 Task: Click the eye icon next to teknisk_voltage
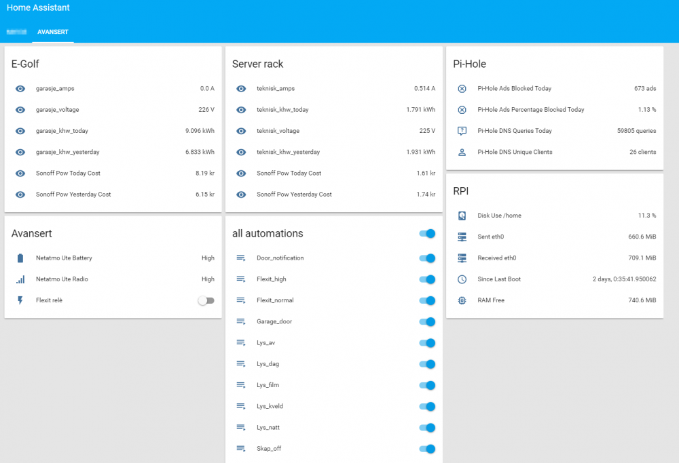click(x=241, y=131)
